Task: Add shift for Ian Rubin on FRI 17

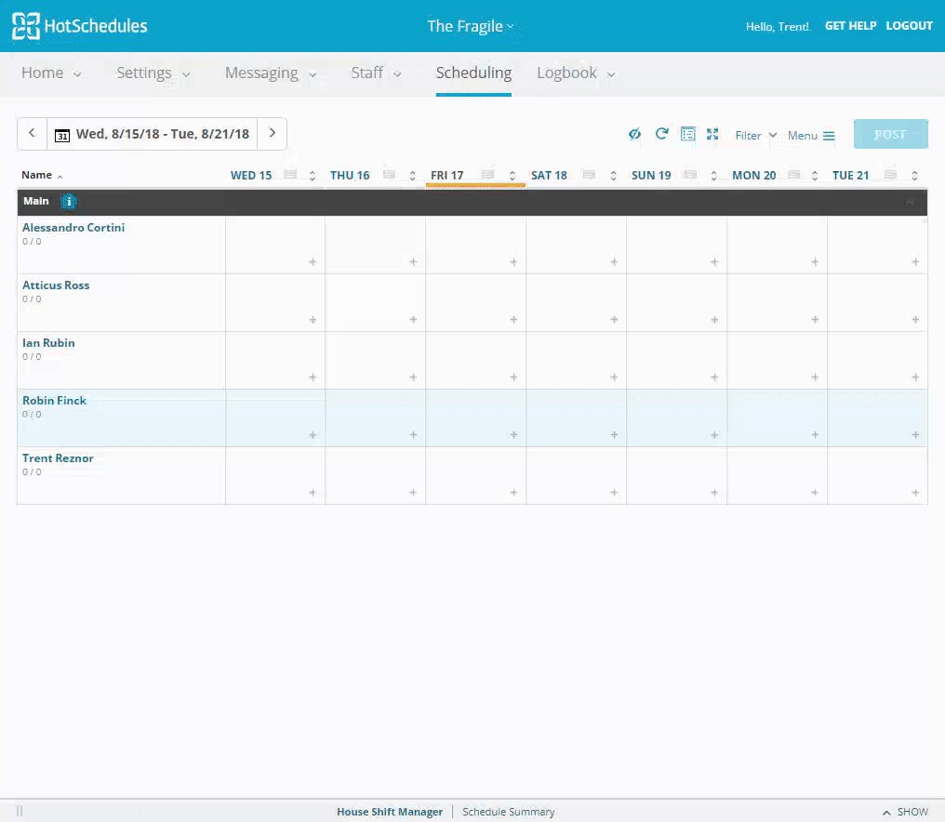Action: tap(513, 378)
